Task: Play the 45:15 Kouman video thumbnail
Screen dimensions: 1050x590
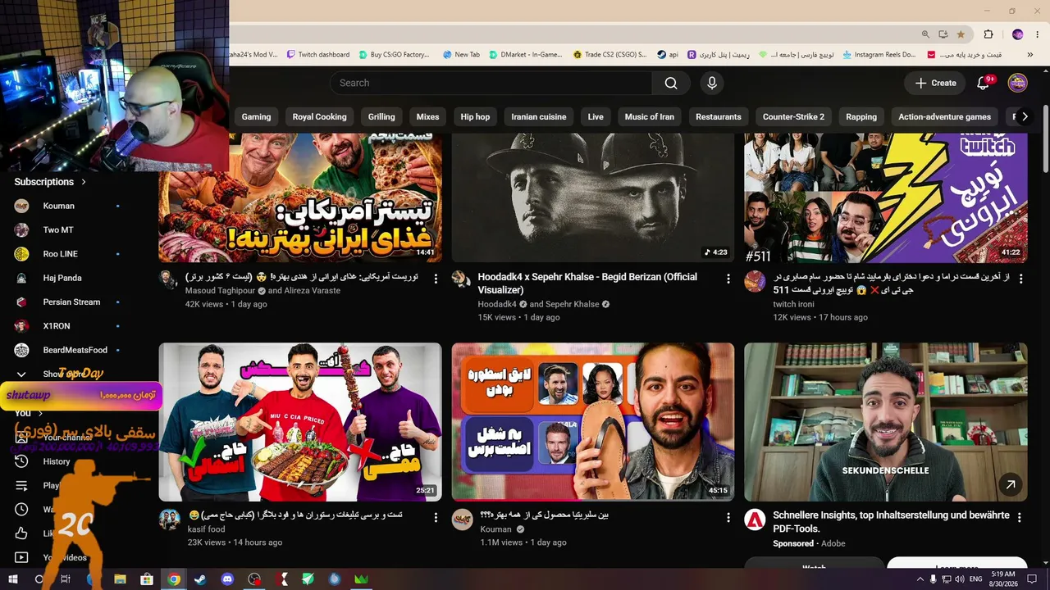Action: [592, 422]
